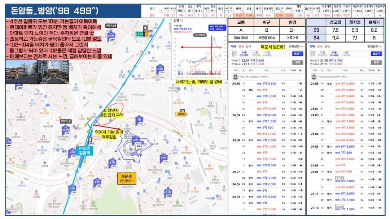Select 44평 area option in left panel

[267, 54]
